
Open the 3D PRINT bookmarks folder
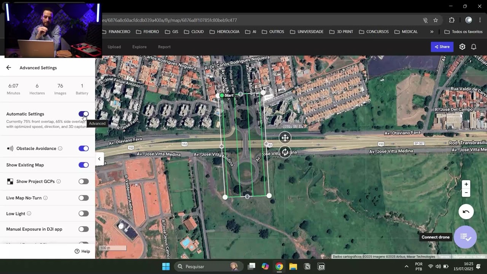[x=341, y=32]
